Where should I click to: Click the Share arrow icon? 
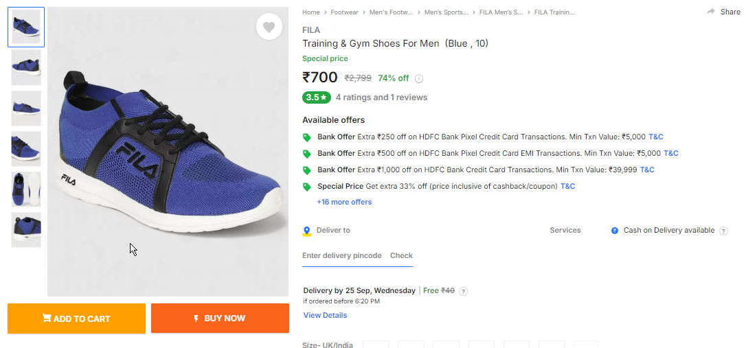click(711, 12)
